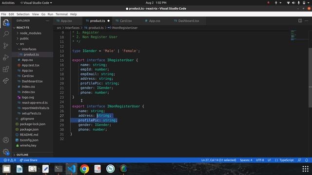Click the editor vertical scrollbar

[x=310, y=77]
